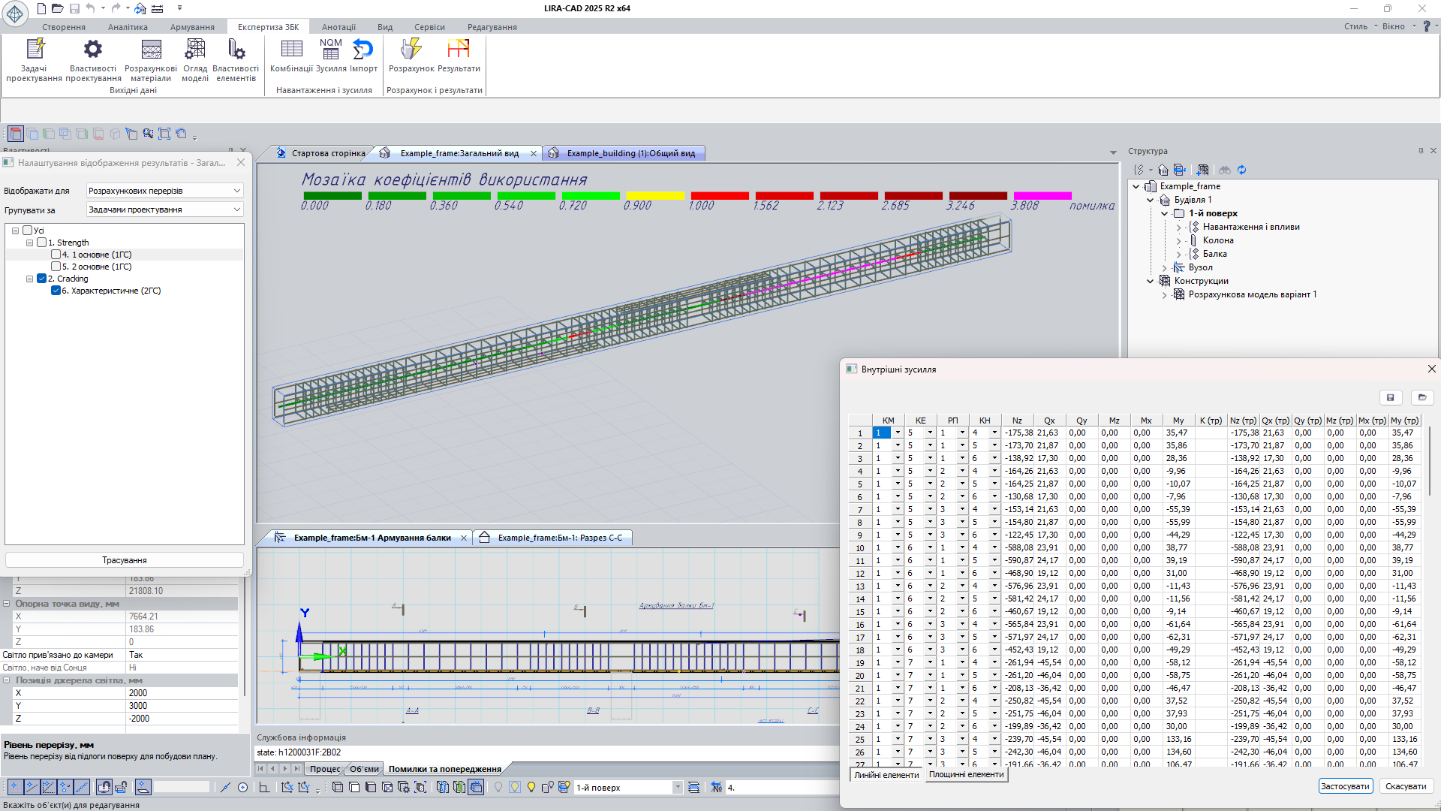Switch to Армування ribbon tab

tap(192, 27)
